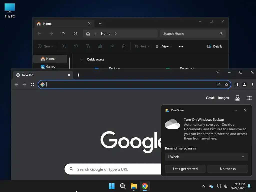Open the See more ellipsis in Explorer toolbar
Screen dimensions: 256x192
pyautogui.click(x=181, y=46)
